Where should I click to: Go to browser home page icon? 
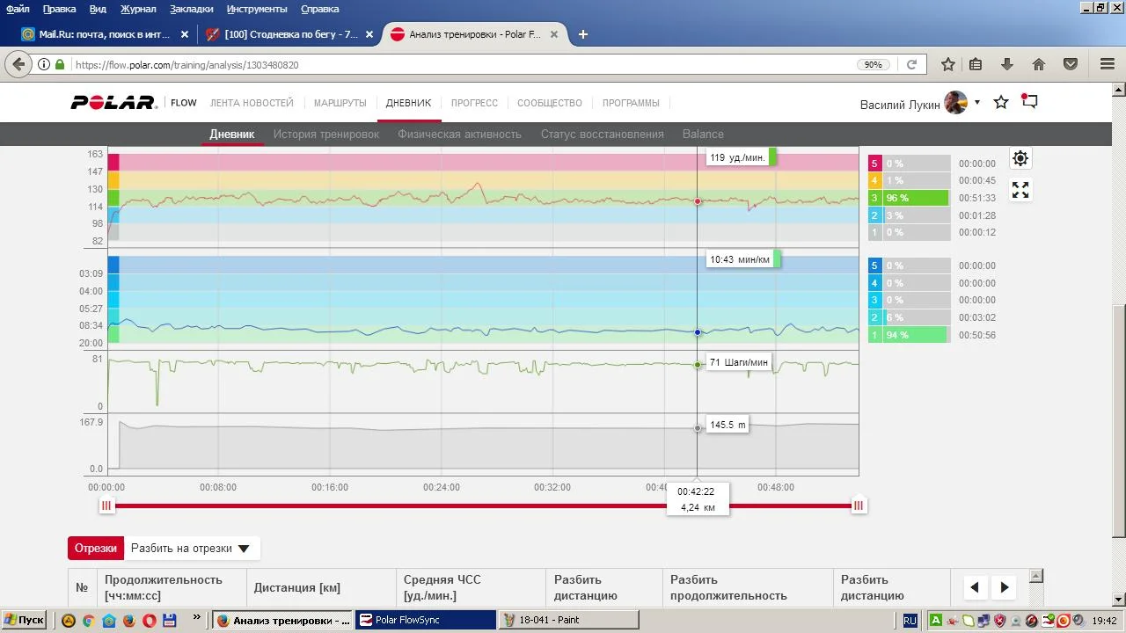point(1039,64)
